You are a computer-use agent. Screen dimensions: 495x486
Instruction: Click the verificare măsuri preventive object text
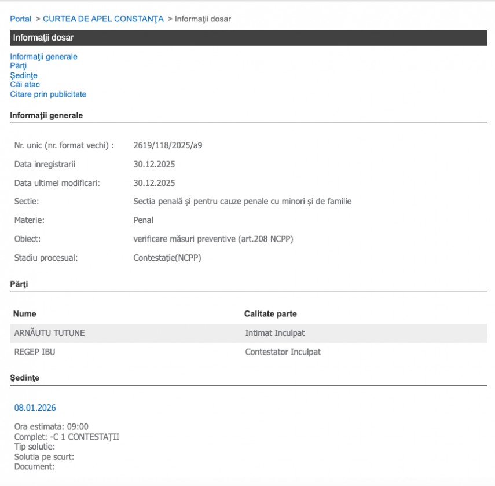(213, 239)
